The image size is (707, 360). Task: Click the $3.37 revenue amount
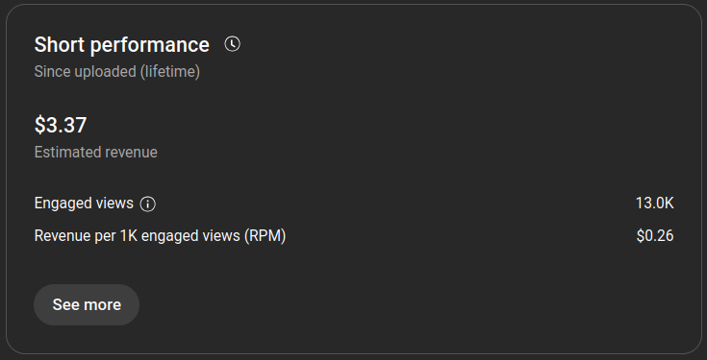(x=61, y=125)
